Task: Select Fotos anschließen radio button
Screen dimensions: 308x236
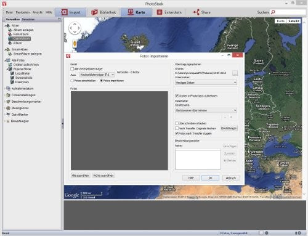Action: point(72,81)
